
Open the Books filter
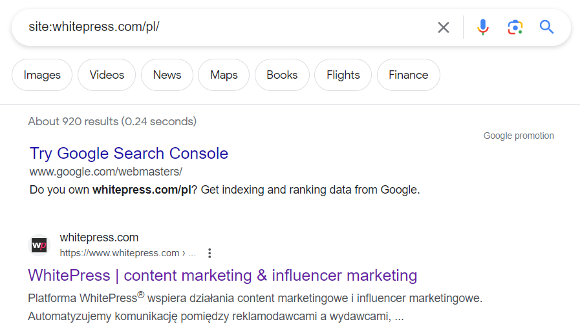point(282,75)
